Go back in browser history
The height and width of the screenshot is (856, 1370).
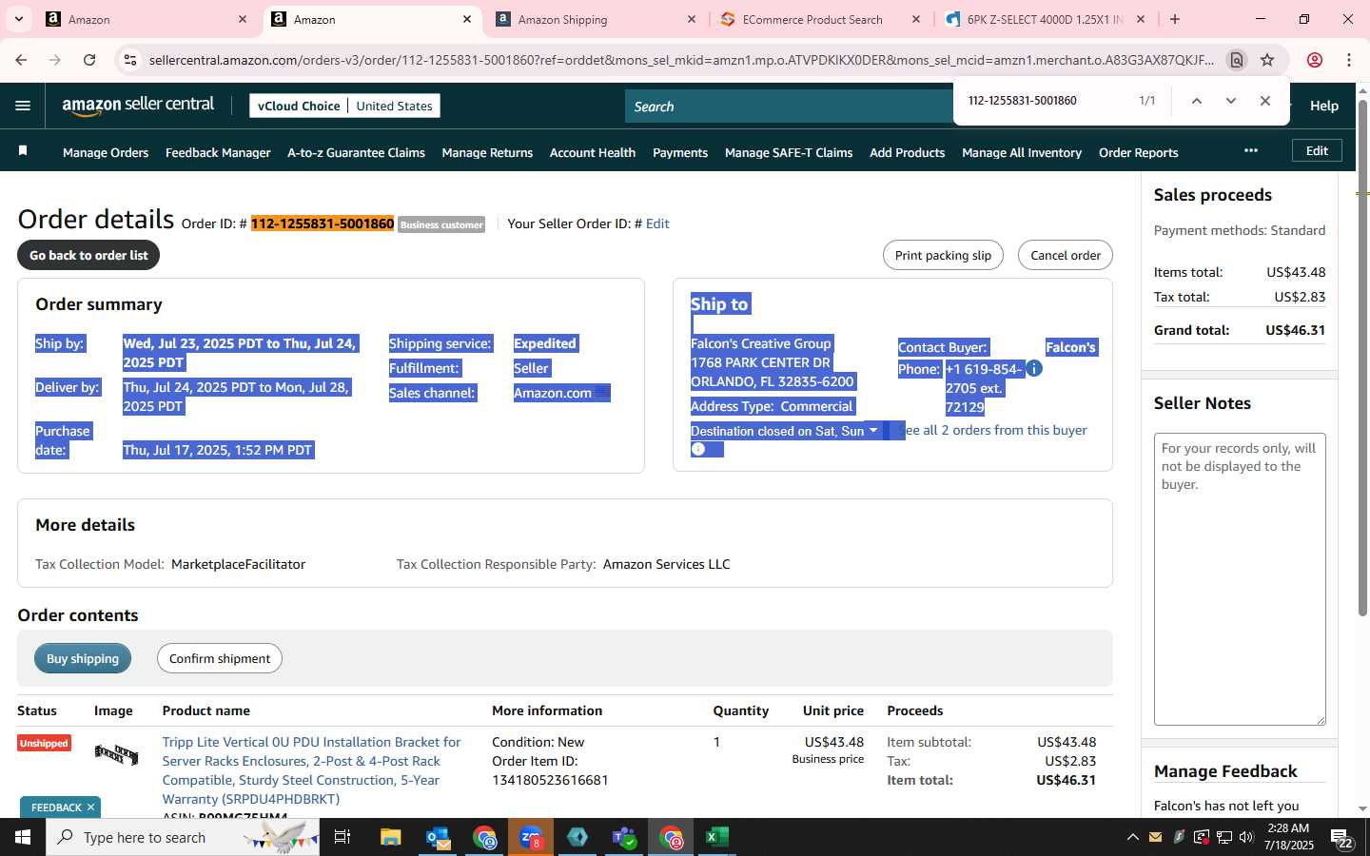point(21,60)
